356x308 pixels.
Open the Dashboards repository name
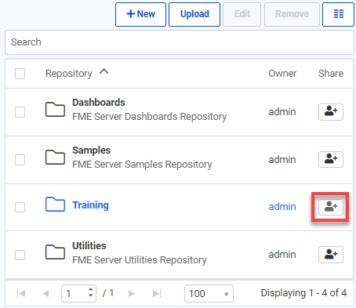coord(99,103)
